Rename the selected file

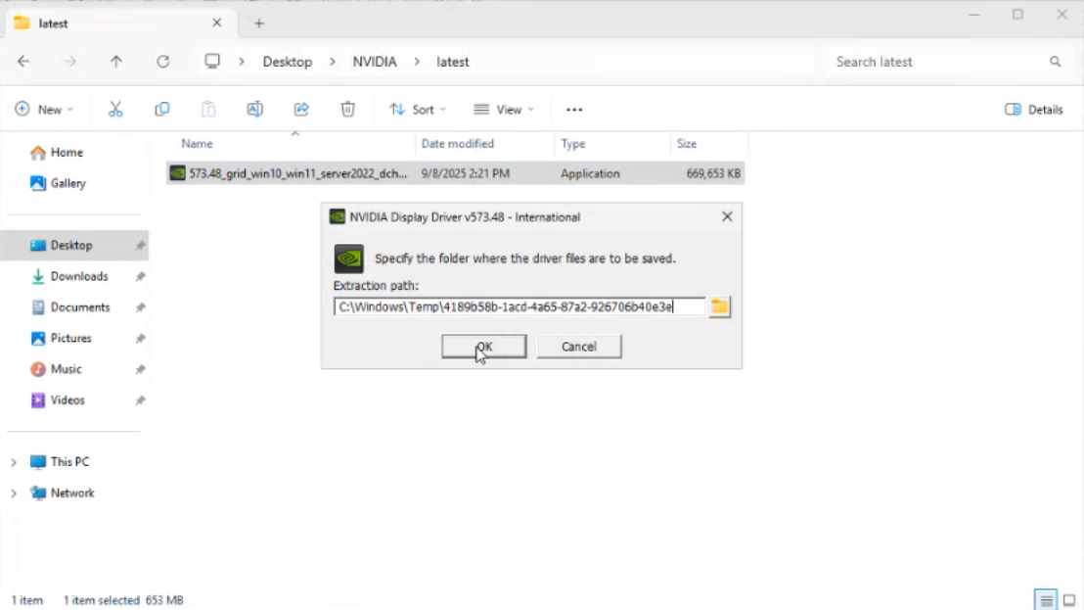(254, 110)
